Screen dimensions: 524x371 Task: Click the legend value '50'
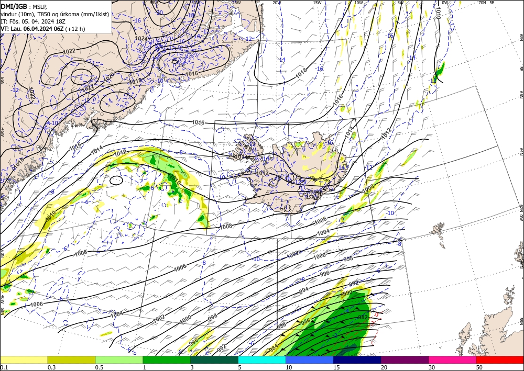tap(479, 367)
